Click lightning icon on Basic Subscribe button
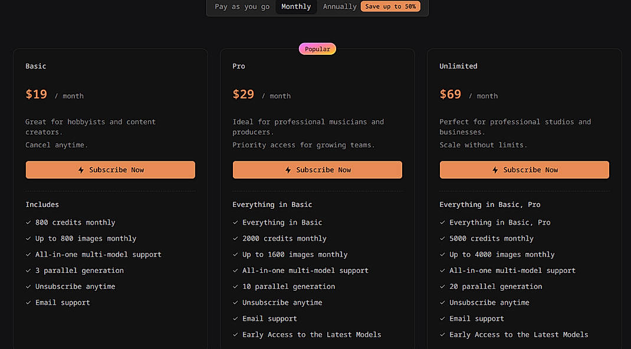This screenshot has height=349, width=631. coord(81,170)
